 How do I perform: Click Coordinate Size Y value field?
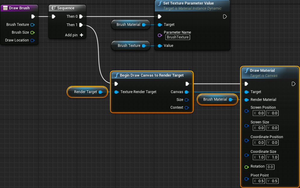pos(273,157)
